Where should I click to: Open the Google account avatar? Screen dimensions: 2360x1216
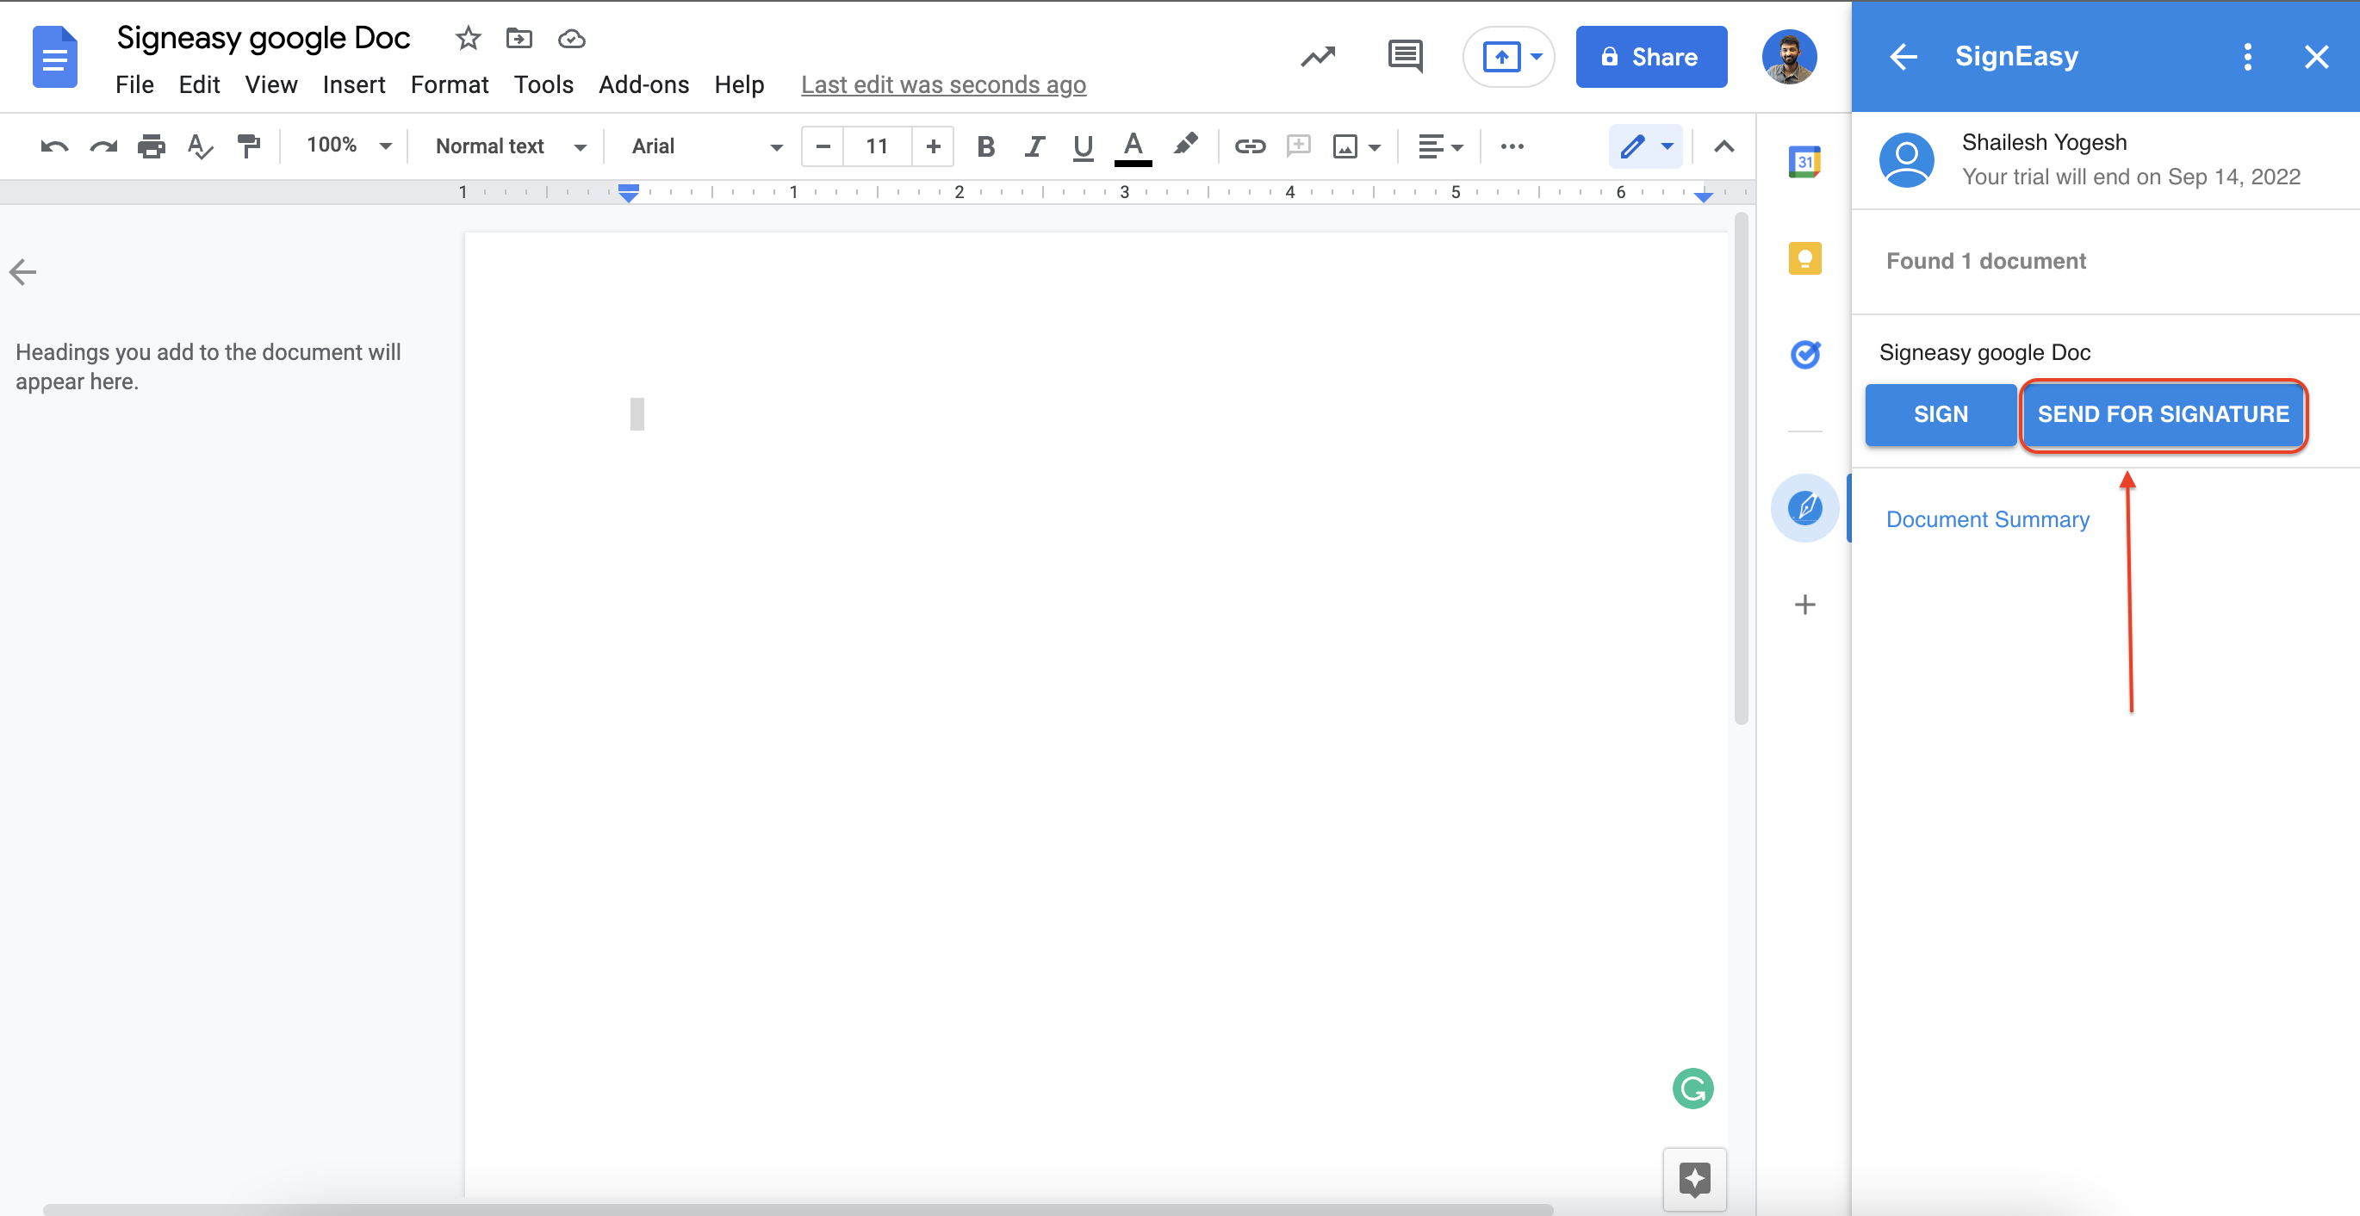[1788, 57]
